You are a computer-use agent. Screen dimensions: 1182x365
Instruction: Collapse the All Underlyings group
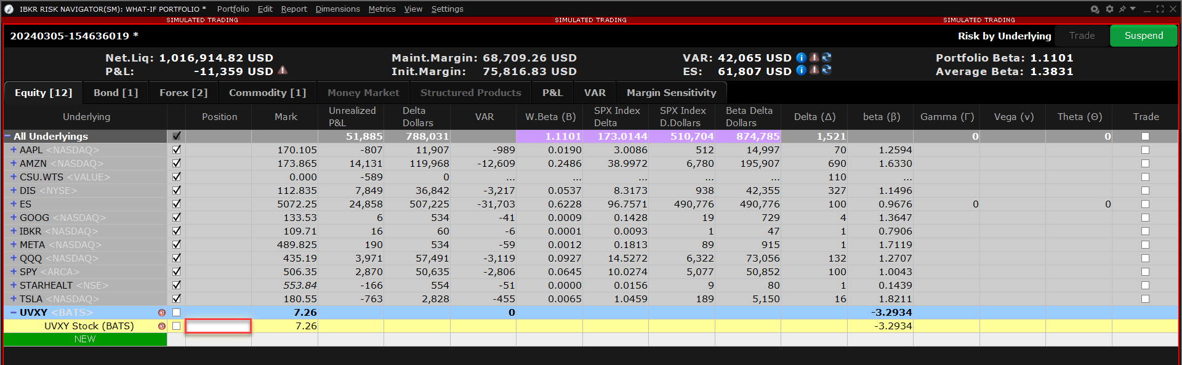(x=8, y=136)
